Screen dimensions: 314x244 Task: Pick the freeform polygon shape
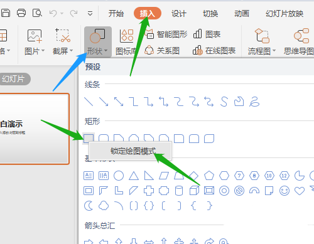pos(239,102)
